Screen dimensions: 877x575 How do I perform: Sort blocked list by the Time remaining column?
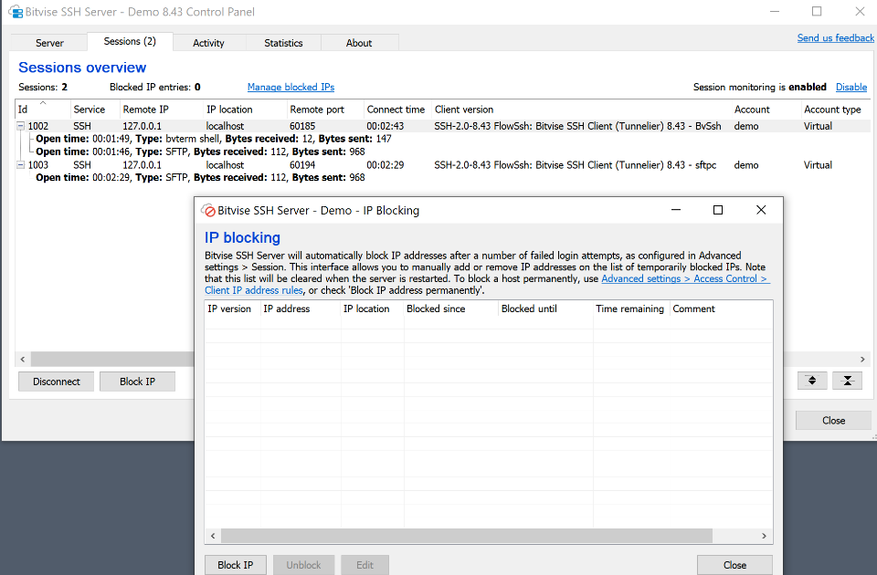pos(631,309)
